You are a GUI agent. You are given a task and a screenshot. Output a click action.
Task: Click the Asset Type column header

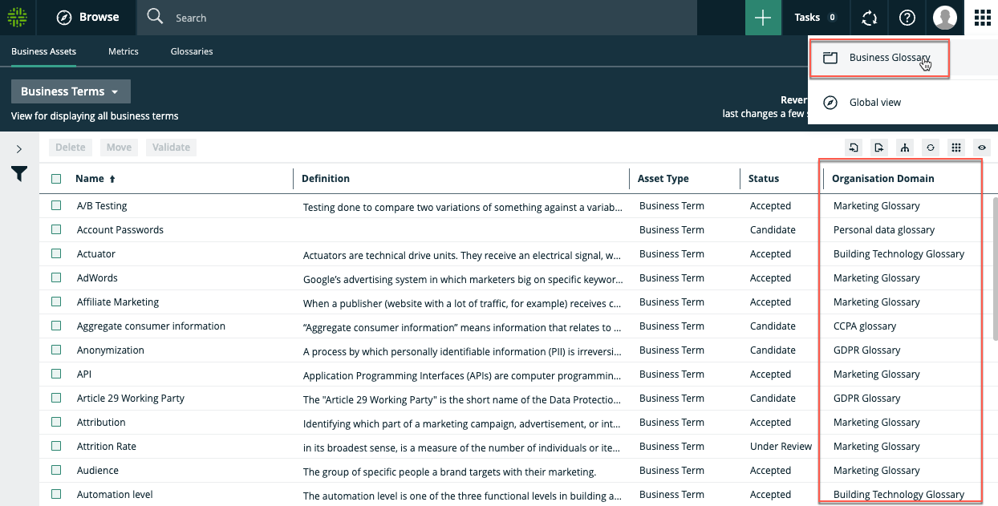coord(663,179)
